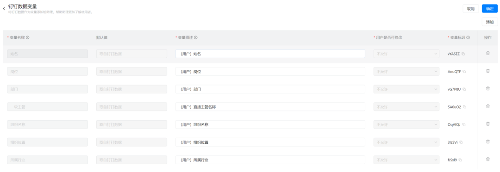This screenshot has height=172, width=500.
Task: Click the 取消 button
Action: (471, 9)
